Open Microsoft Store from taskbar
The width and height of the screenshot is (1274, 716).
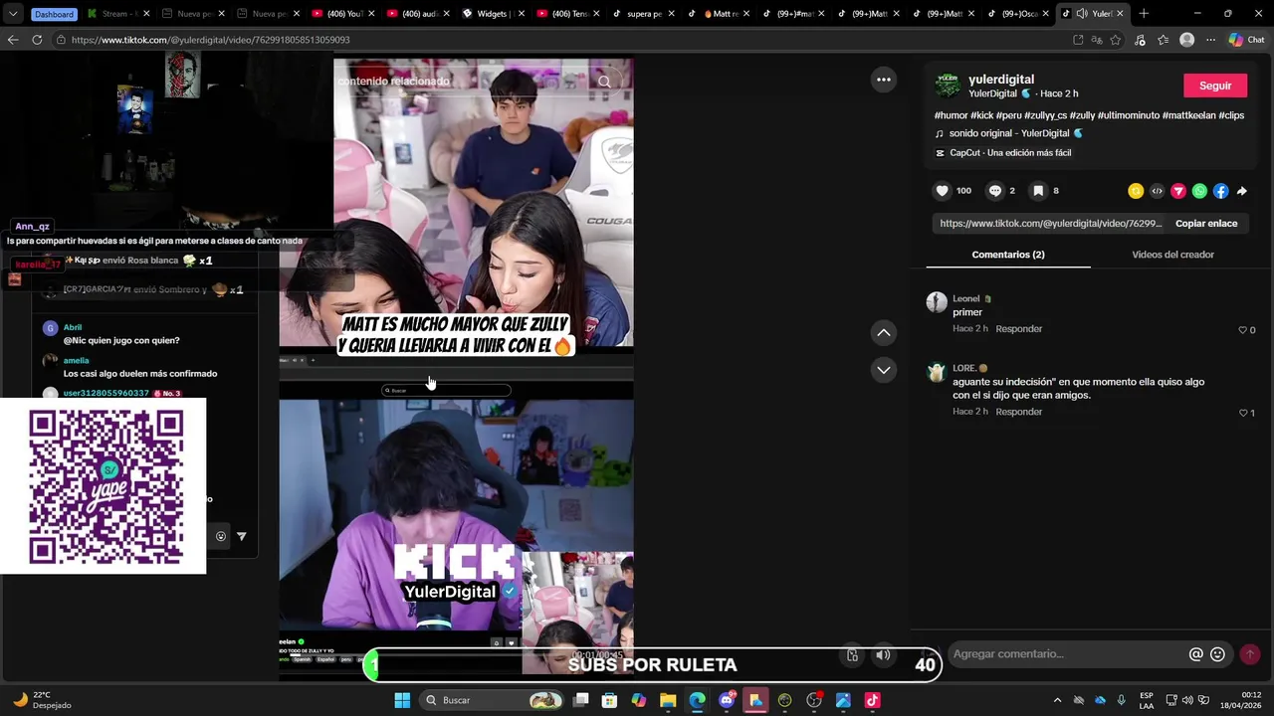tap(609, 700)
